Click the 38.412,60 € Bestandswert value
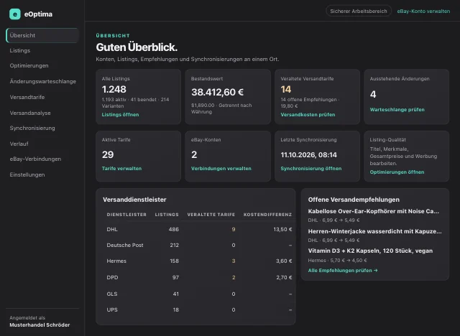This screenshot has height=336, width=460. [x=217, y=93]
